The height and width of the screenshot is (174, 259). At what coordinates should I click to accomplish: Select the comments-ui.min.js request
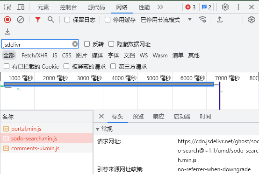pyautogui.click(x=46, y=148)
